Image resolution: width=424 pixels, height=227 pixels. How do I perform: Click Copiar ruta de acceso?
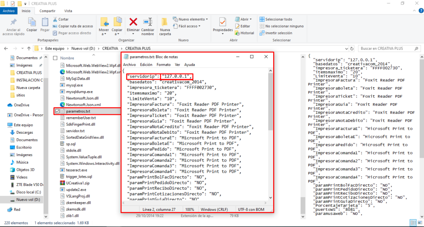pyautogui.click(x=73, y=26)
